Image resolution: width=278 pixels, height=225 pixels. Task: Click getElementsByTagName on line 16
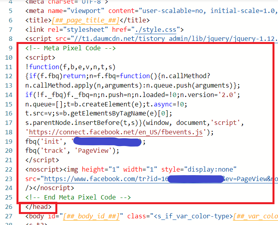tap(108, 113)
